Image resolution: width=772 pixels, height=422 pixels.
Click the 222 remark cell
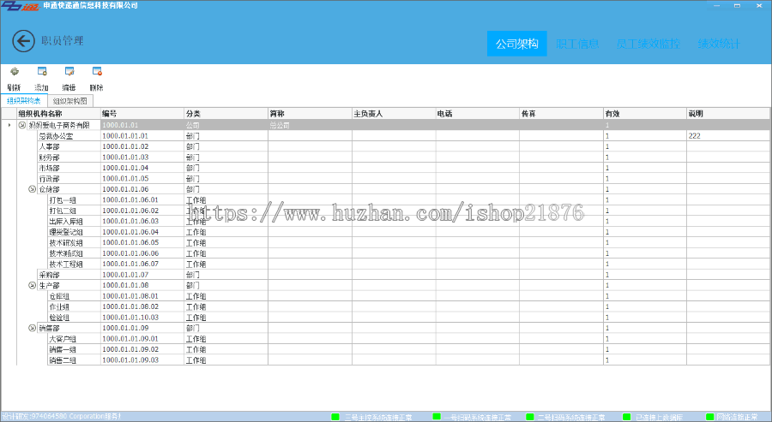(728, 136)
